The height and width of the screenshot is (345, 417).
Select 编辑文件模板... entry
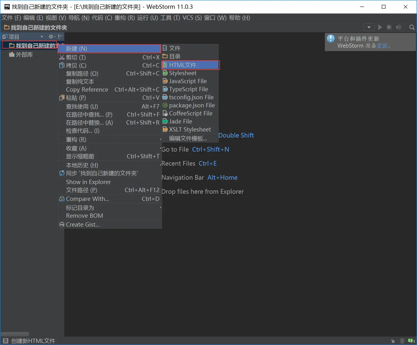(190, 138)
